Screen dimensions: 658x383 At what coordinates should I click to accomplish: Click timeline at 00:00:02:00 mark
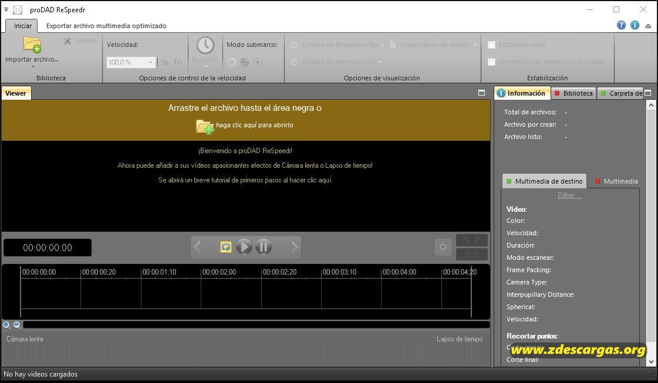(219, 272)
